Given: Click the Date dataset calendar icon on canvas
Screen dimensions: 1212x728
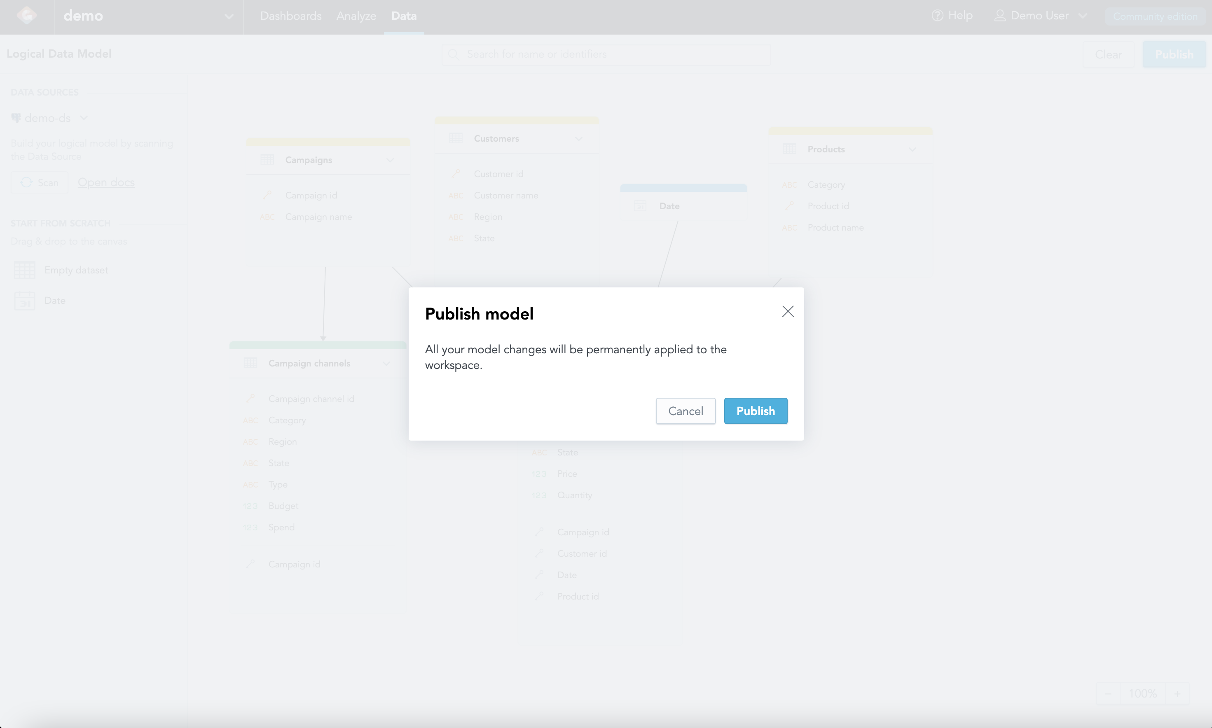Looking at the screenshot, I should coord(640,206).
